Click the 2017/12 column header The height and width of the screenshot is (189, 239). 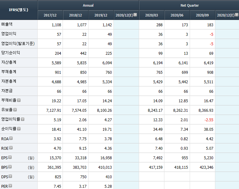(50, 15)
